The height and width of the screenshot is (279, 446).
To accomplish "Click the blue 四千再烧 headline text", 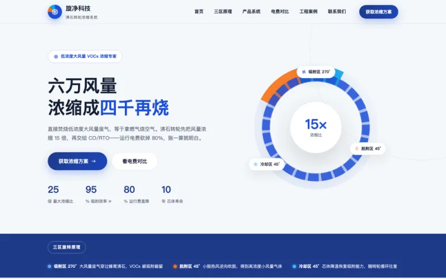I will 134,108.
